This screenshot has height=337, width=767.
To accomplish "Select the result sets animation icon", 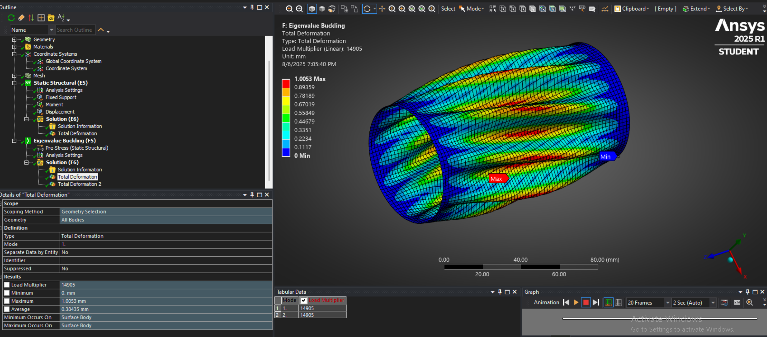I will coord(618,302).
